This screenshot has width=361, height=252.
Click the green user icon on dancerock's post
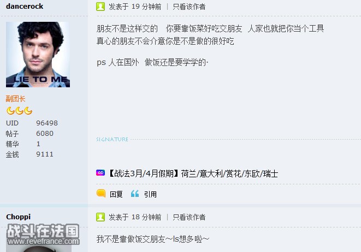pyautogui.click(x=100, y=7)
